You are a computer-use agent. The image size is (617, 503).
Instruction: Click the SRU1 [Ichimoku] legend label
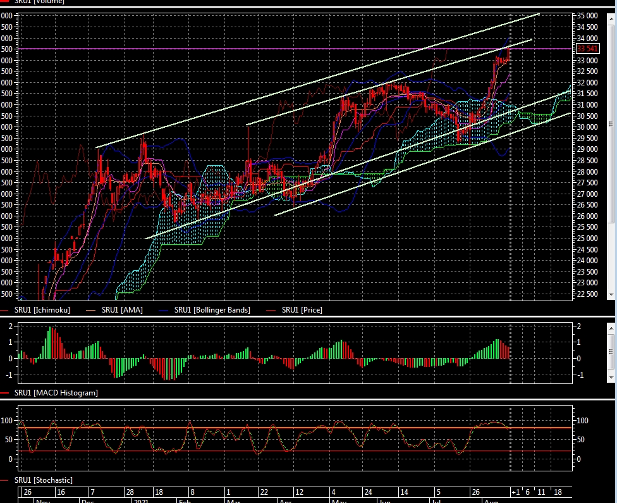42,310
